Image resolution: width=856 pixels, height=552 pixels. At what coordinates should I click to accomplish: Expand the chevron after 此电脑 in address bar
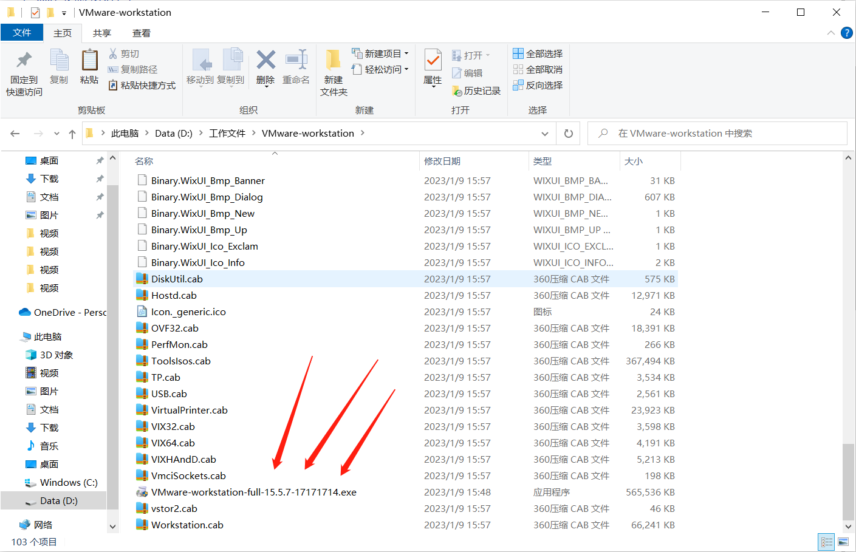point(147,133)
